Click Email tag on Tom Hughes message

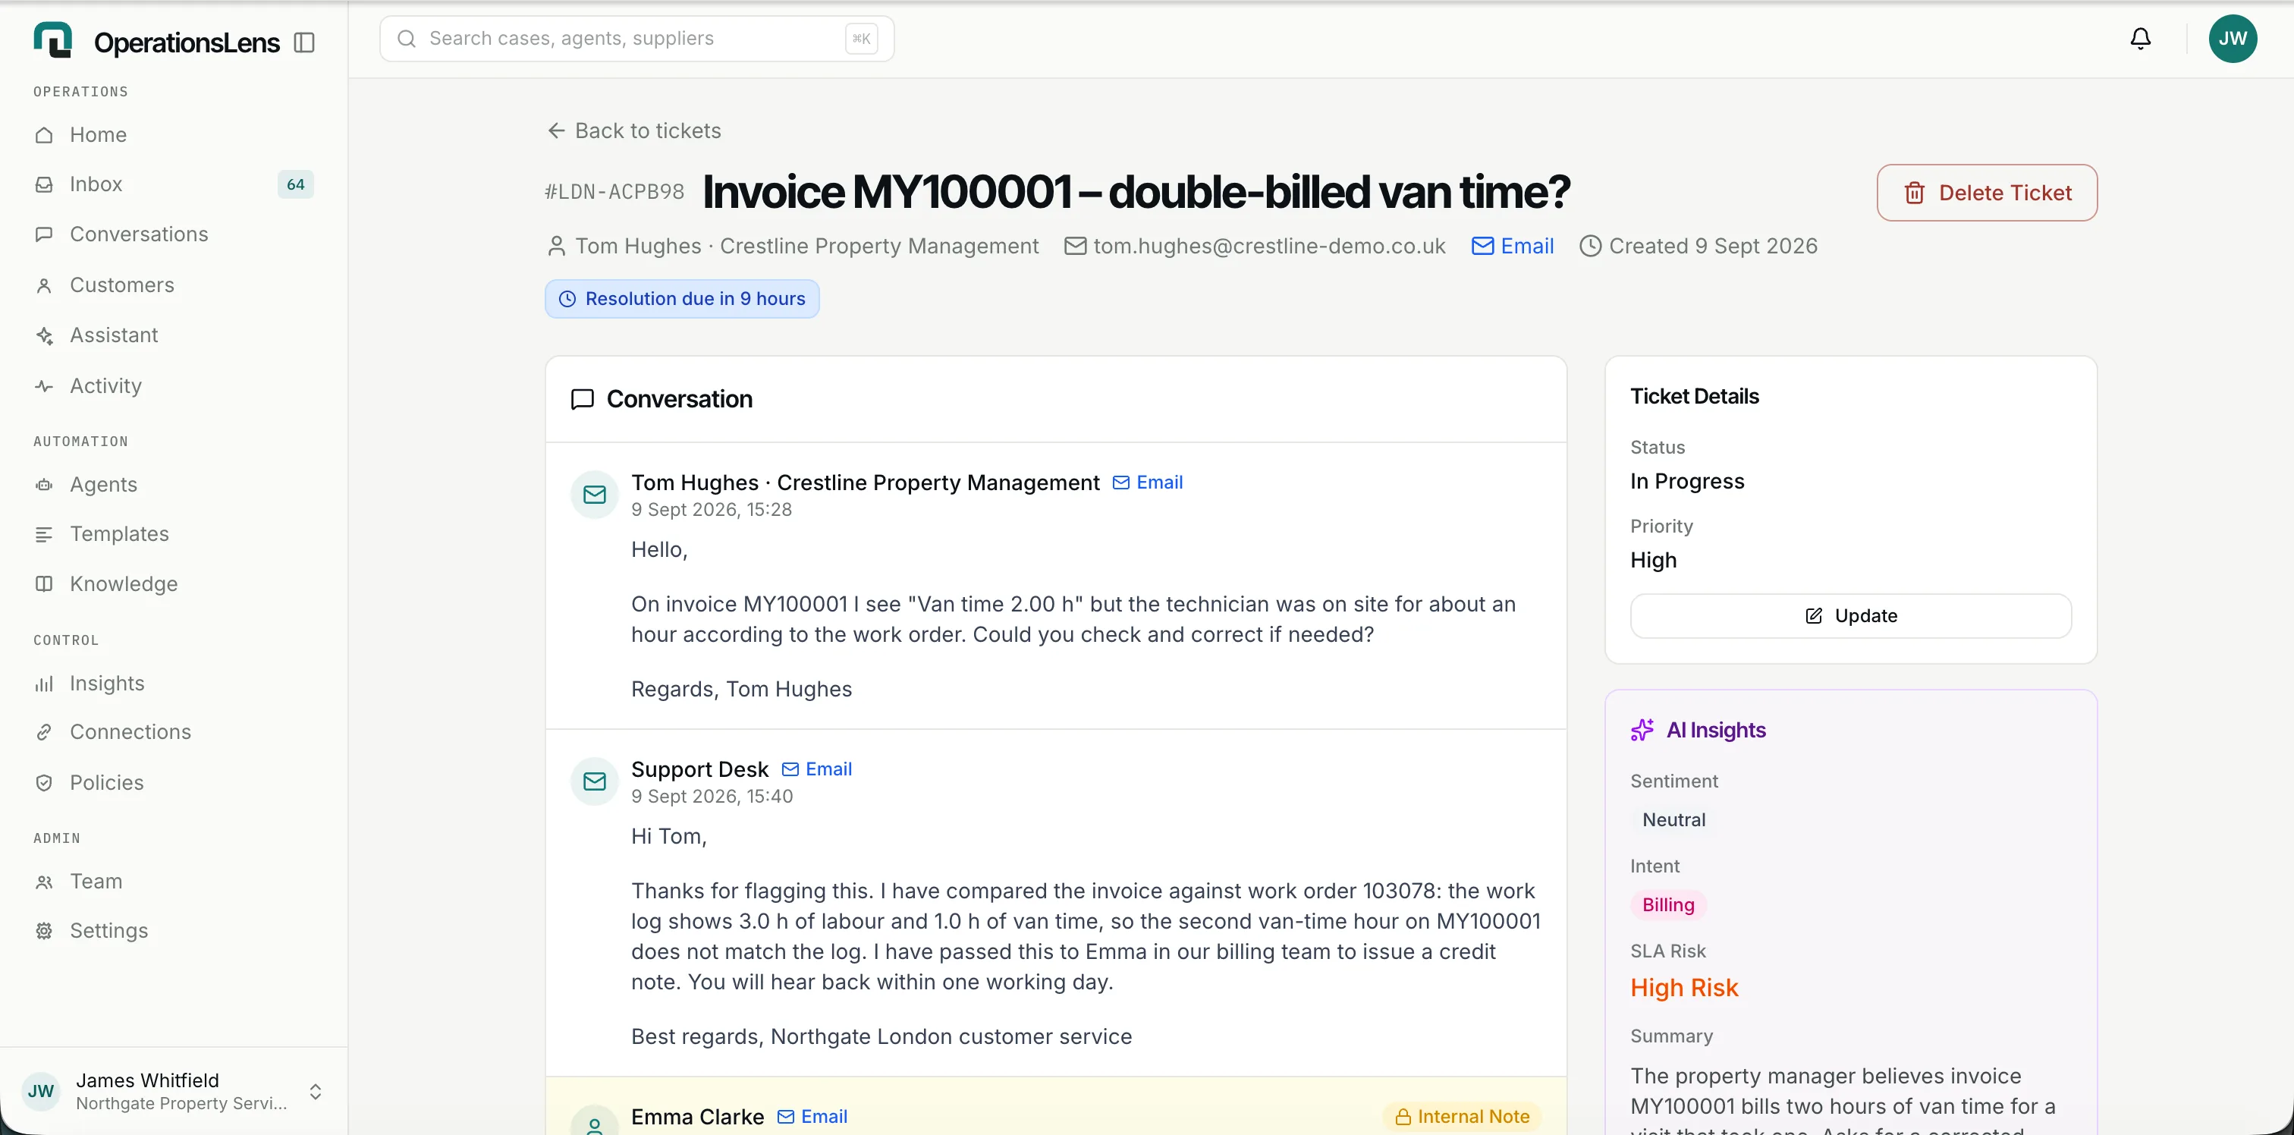tap(1148, 482)
